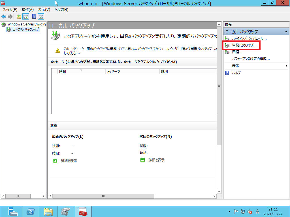Click the IME input mode A indicator
The width and height of the screenshot is (290, 217).
(x=257, y=212)
